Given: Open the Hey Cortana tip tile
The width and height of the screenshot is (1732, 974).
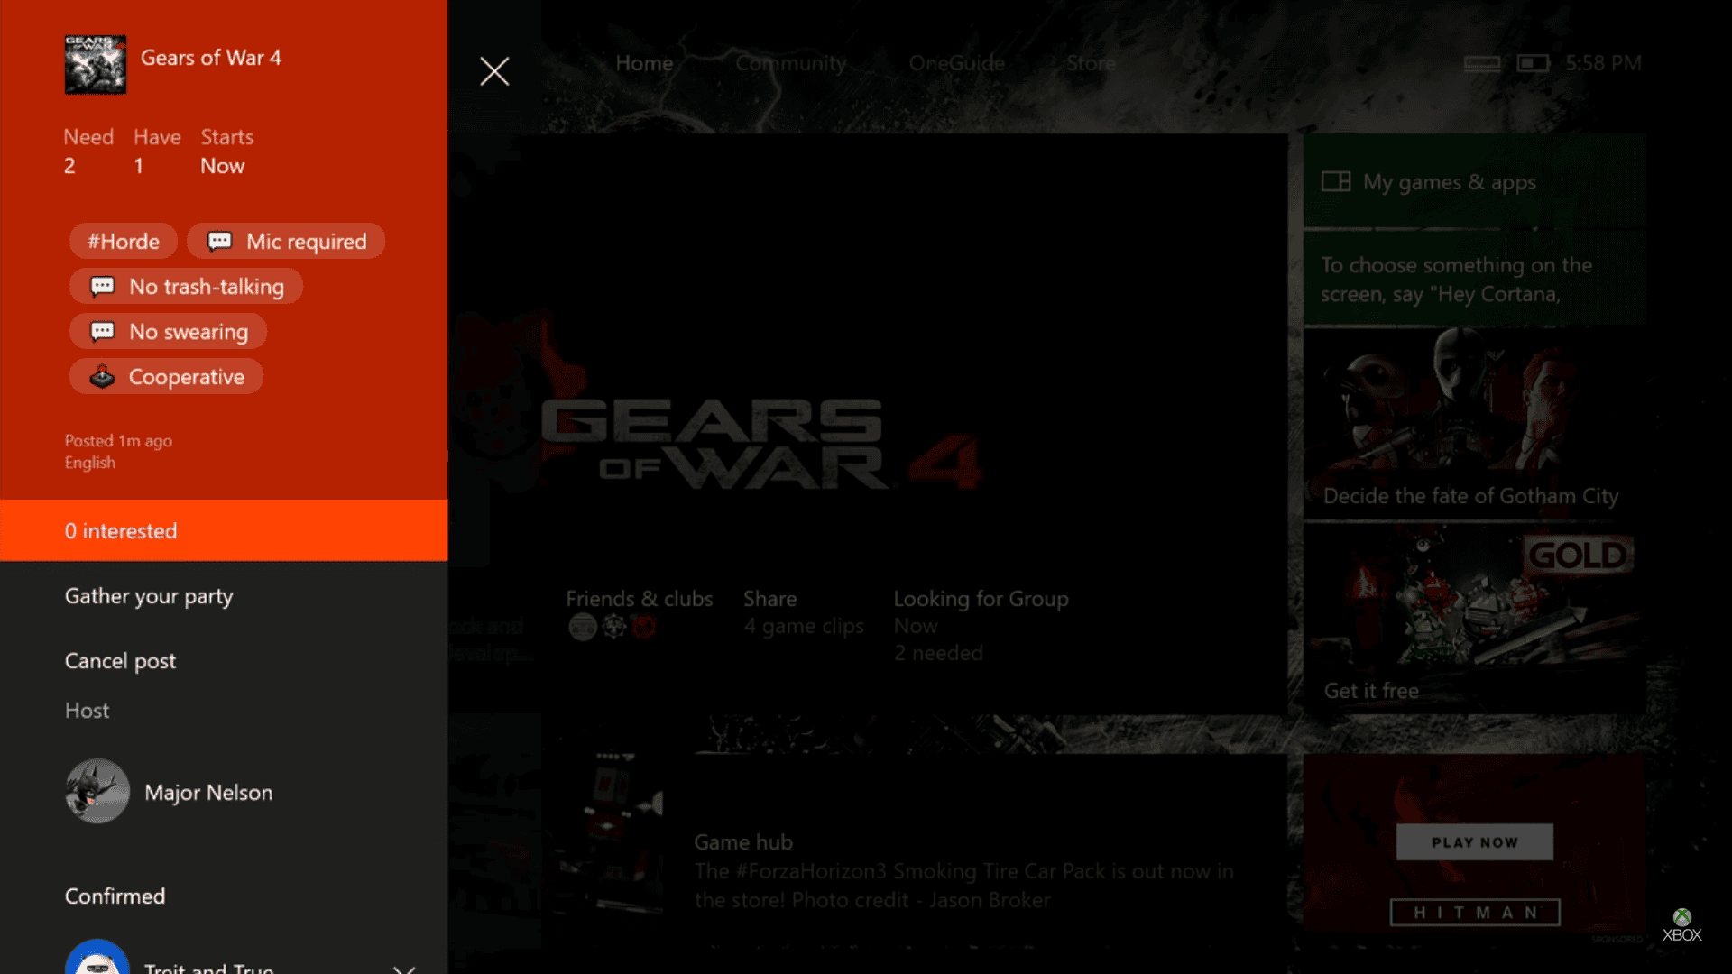Looking at the screenshot, I should click(1475, 278).
